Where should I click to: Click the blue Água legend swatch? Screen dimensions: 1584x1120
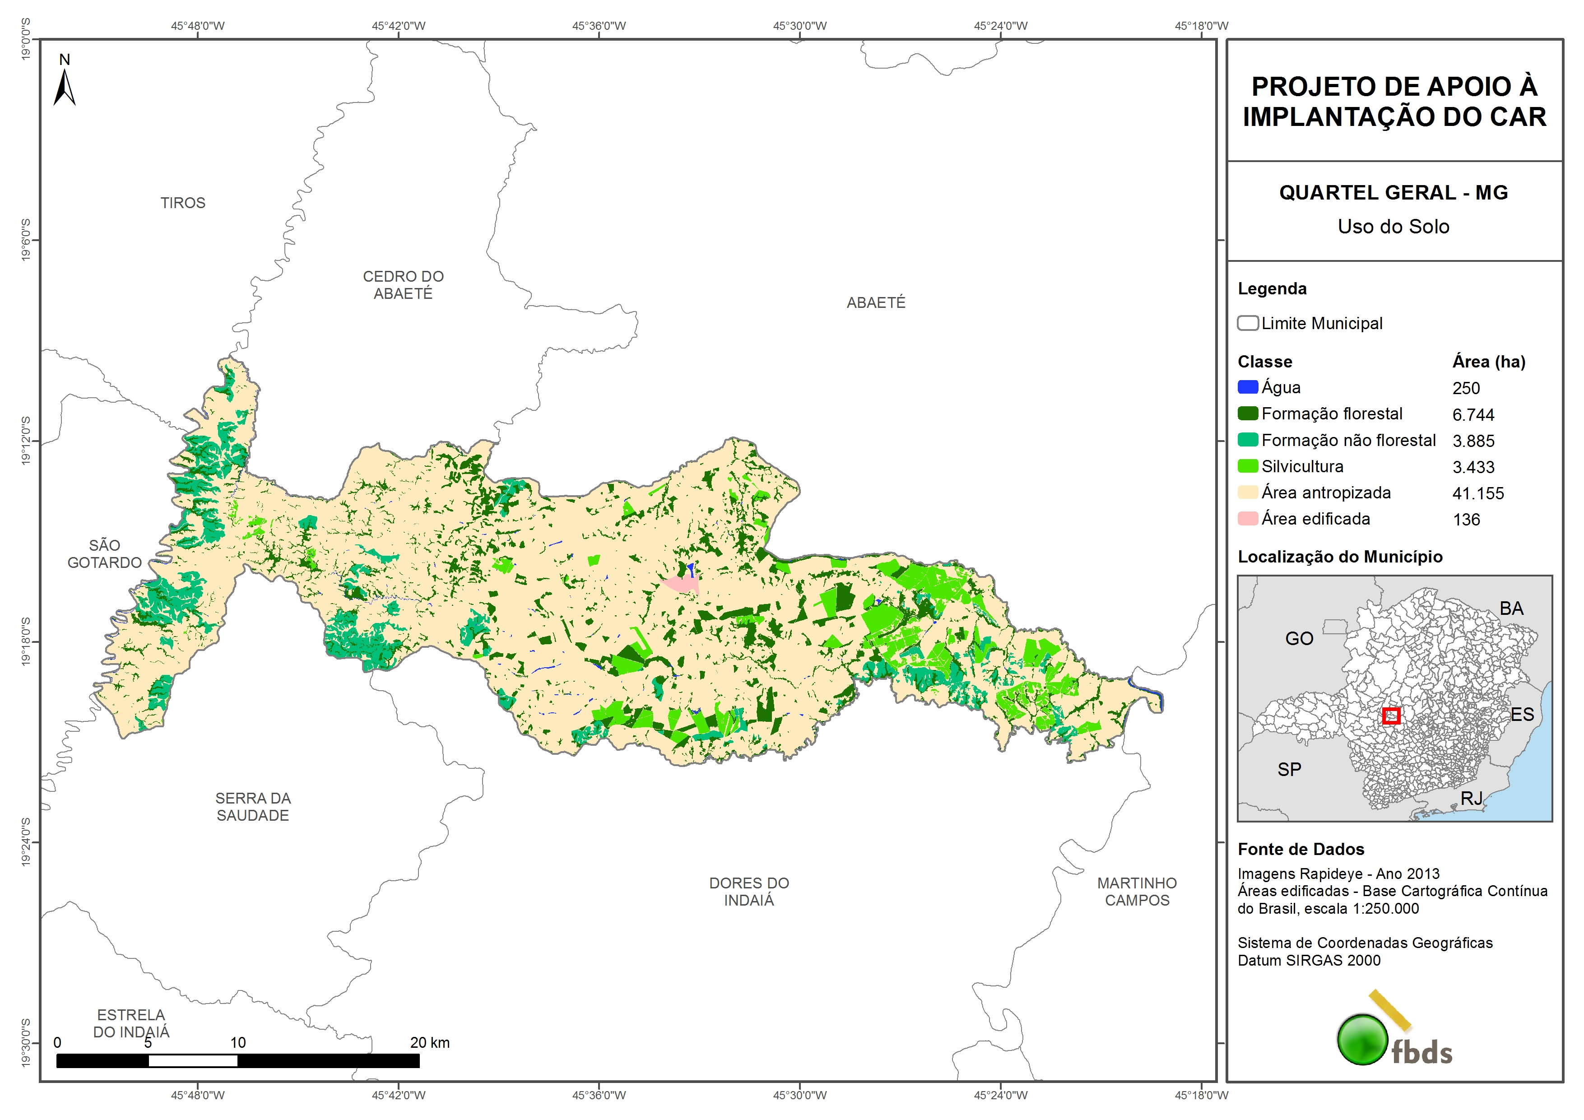click(x=1247, y=387)
